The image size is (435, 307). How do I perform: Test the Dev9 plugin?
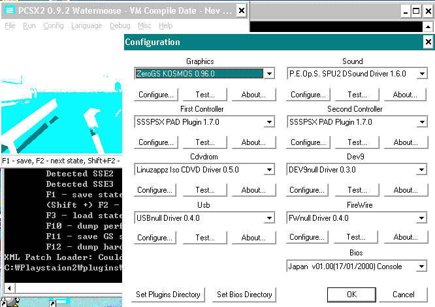357,190
